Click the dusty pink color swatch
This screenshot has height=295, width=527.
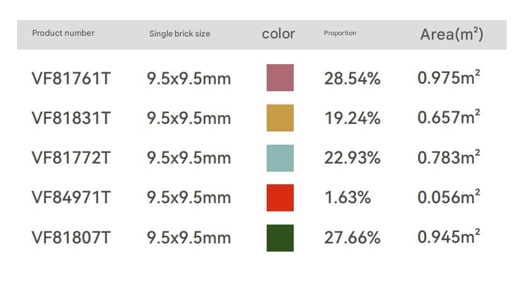click(280, 78)
